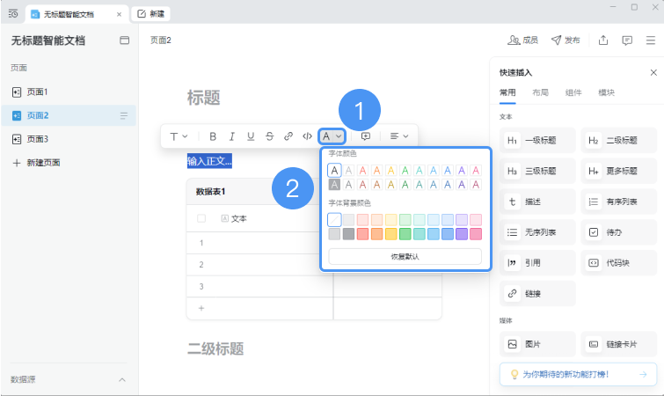Expand the 数据源 section chevron
The width and height of the screenshot is (664, 396).
tap(122, 379)
